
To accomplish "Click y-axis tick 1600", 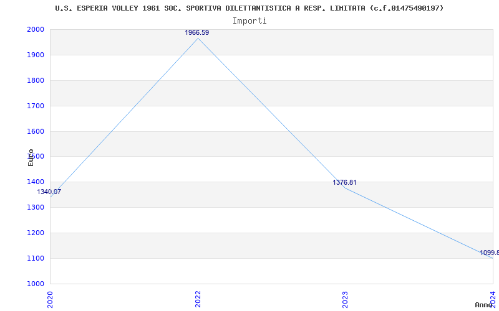I will [36, 131].
